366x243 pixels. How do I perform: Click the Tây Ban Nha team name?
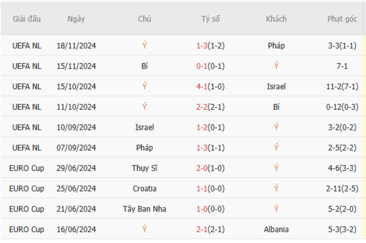pos(145,209)
